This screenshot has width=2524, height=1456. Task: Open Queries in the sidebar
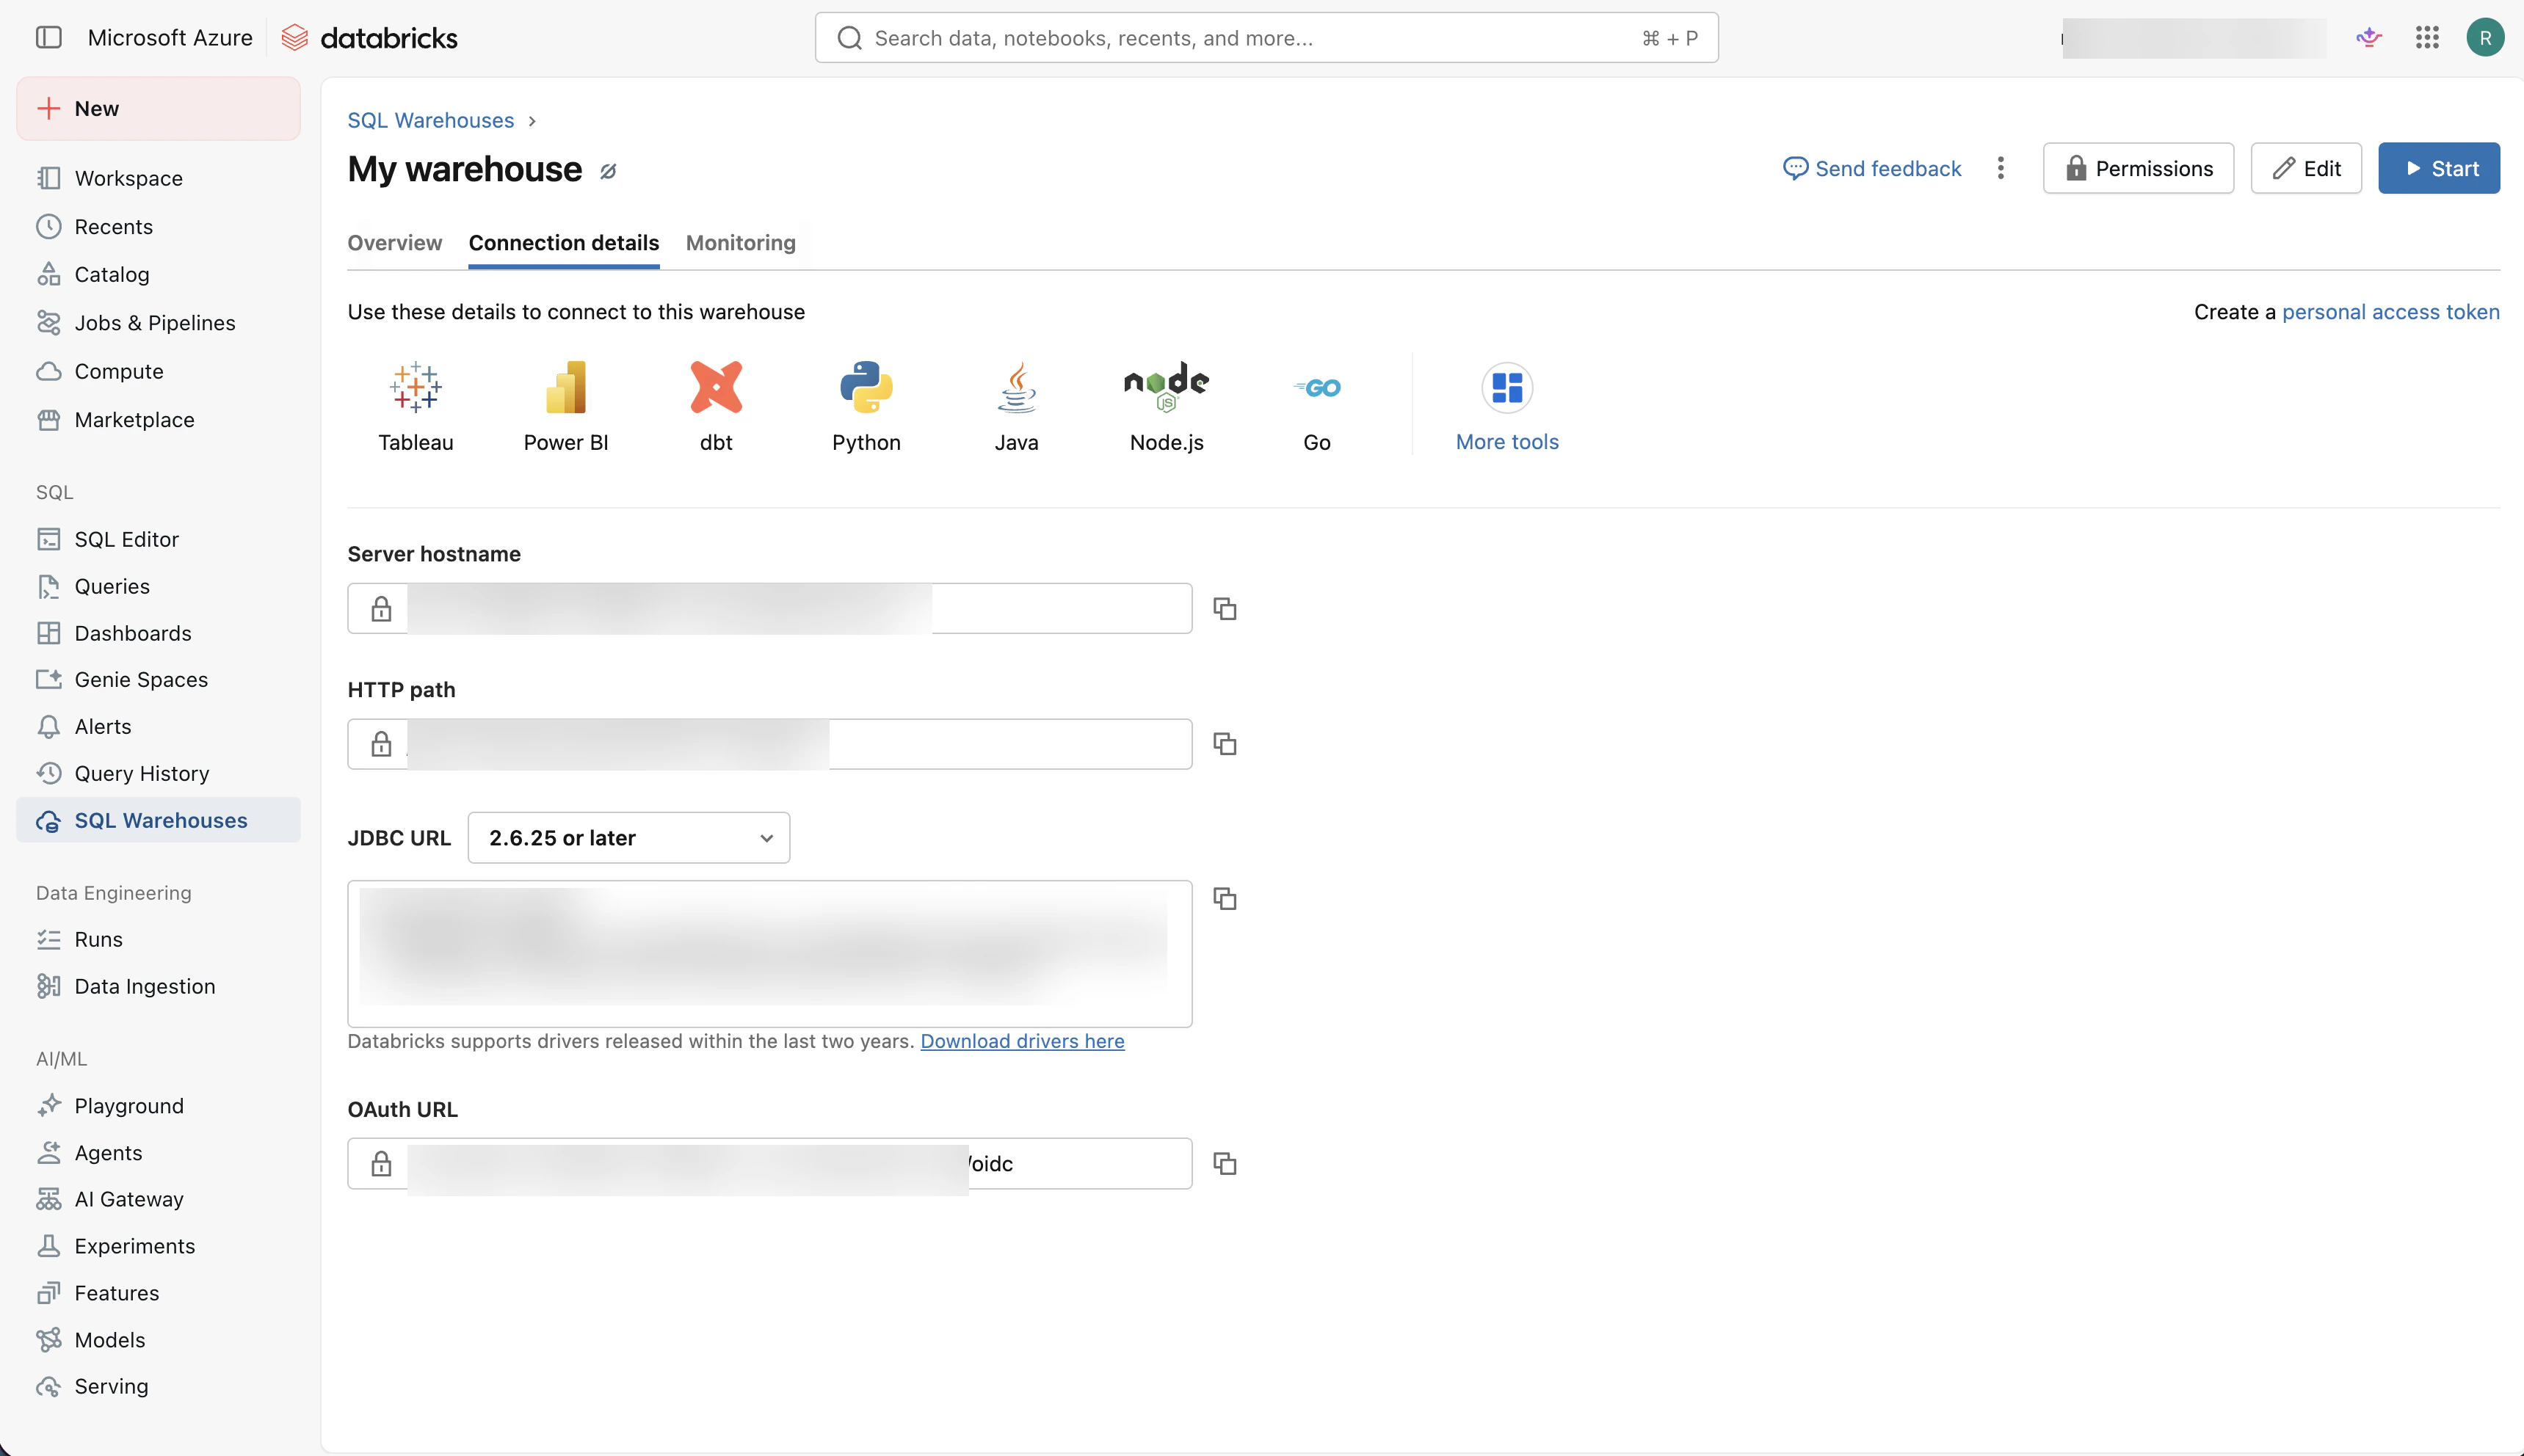(158, 586)
